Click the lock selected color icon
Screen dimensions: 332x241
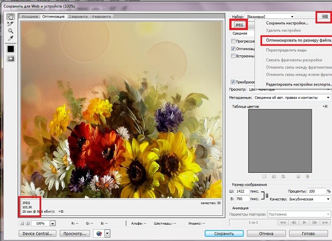click(283, 176)
